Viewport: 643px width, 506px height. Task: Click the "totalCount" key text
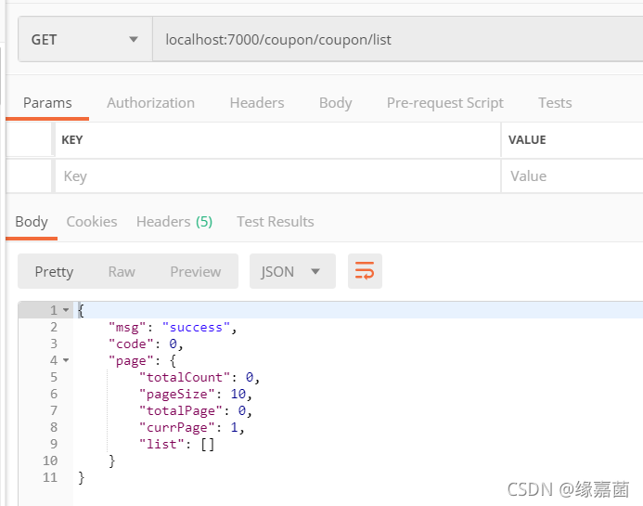pos(185,377)
